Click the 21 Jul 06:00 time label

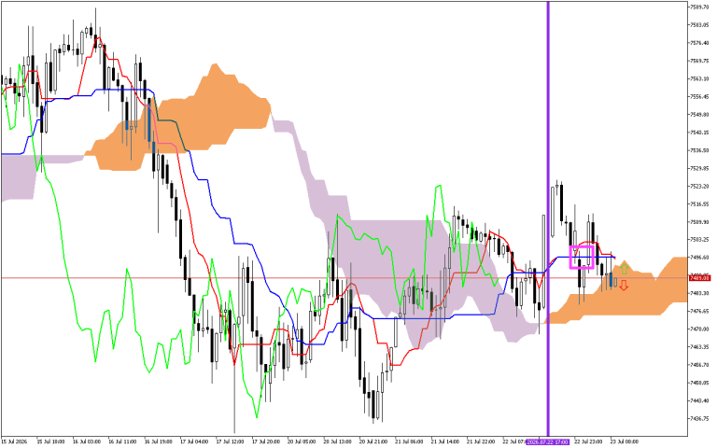[x=409, y=442]
